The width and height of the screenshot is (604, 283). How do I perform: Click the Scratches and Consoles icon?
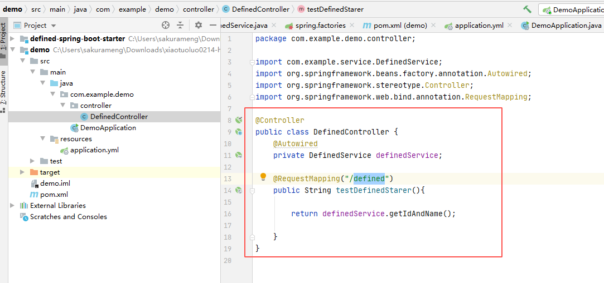pyautogui.click(x=24, y=217)
